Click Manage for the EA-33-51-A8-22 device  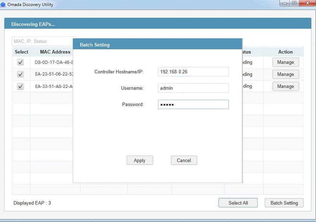[285, 86]
